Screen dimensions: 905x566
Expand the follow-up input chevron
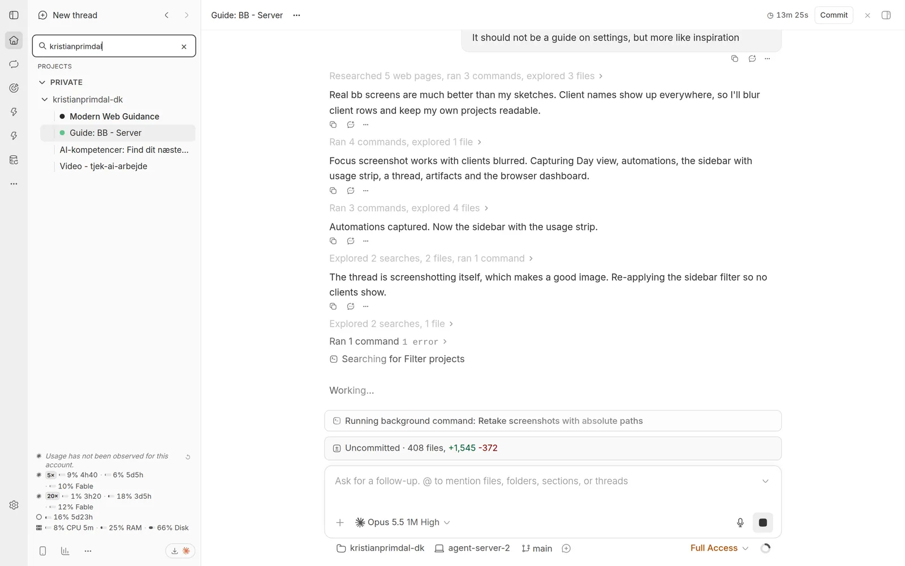(x=765, y=481)
